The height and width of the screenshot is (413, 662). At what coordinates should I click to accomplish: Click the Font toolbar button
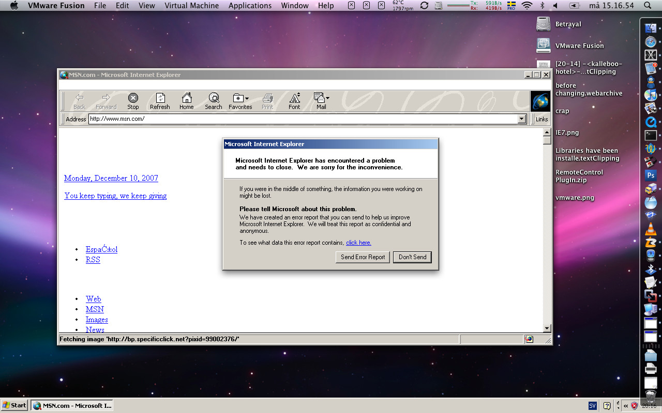(x=294, y=101)
